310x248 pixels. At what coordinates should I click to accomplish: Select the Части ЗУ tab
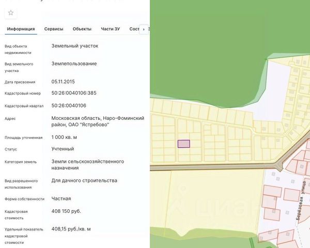[x=111, y=29]
